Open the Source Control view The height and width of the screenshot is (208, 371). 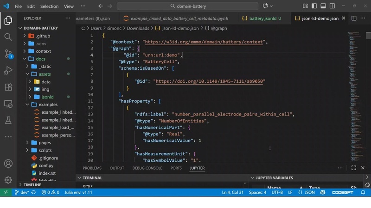8,54
